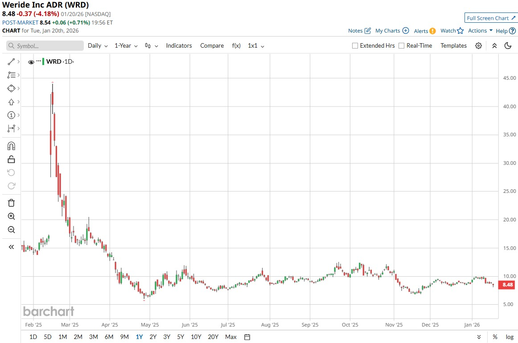Switch to dark mode moon icon

508,46
